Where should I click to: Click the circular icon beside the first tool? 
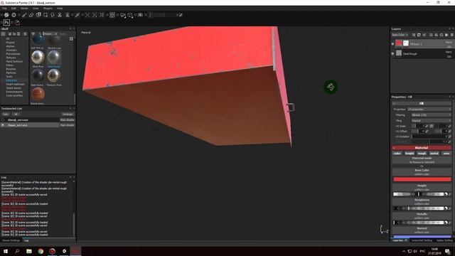coord(14,15)
